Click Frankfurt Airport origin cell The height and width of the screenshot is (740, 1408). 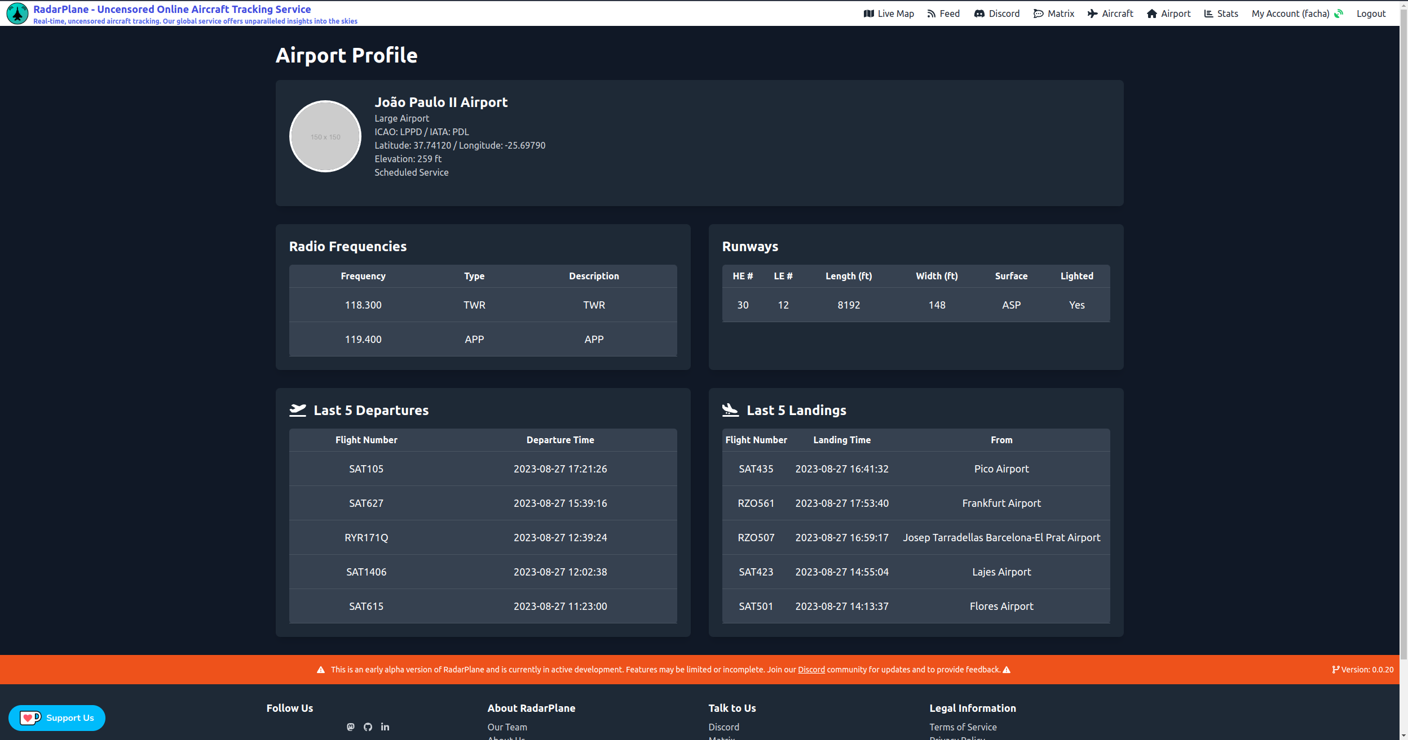[x=1001, y=503]
